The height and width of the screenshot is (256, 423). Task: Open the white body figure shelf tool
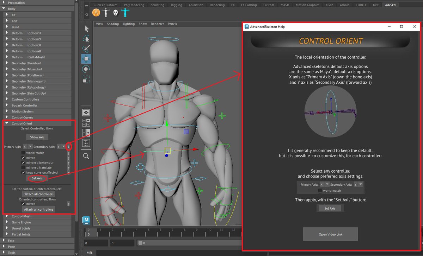106,13
